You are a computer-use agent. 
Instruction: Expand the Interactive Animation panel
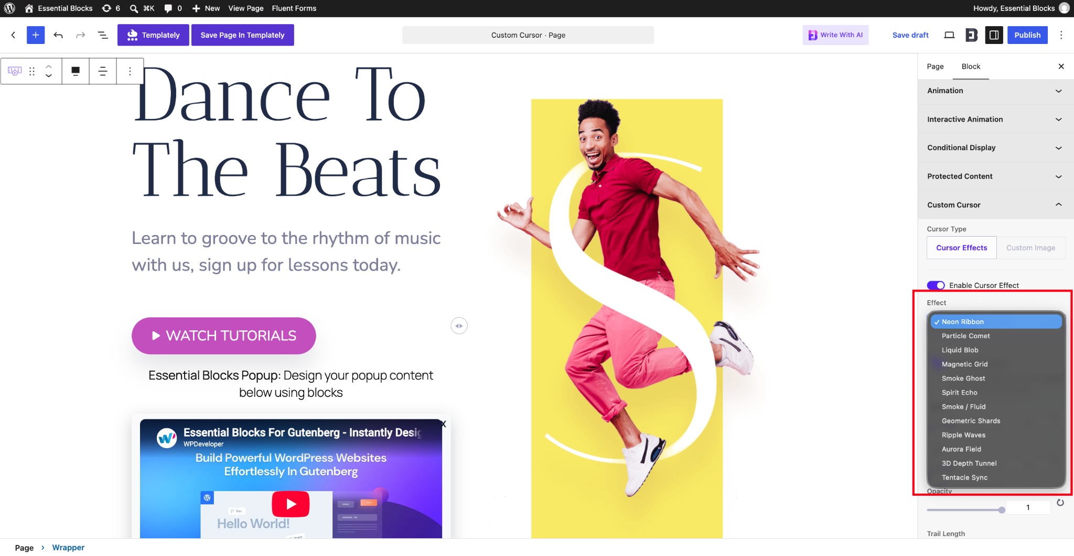(x=995, y=119)
